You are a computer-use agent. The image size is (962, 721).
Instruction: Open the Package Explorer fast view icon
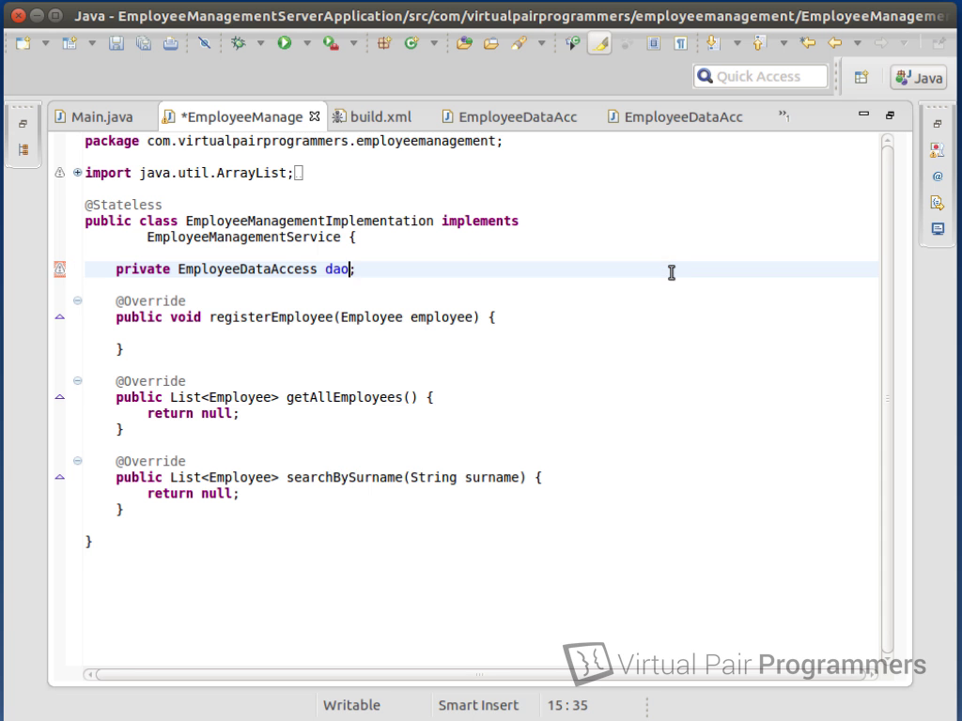(x=23, y=149)
